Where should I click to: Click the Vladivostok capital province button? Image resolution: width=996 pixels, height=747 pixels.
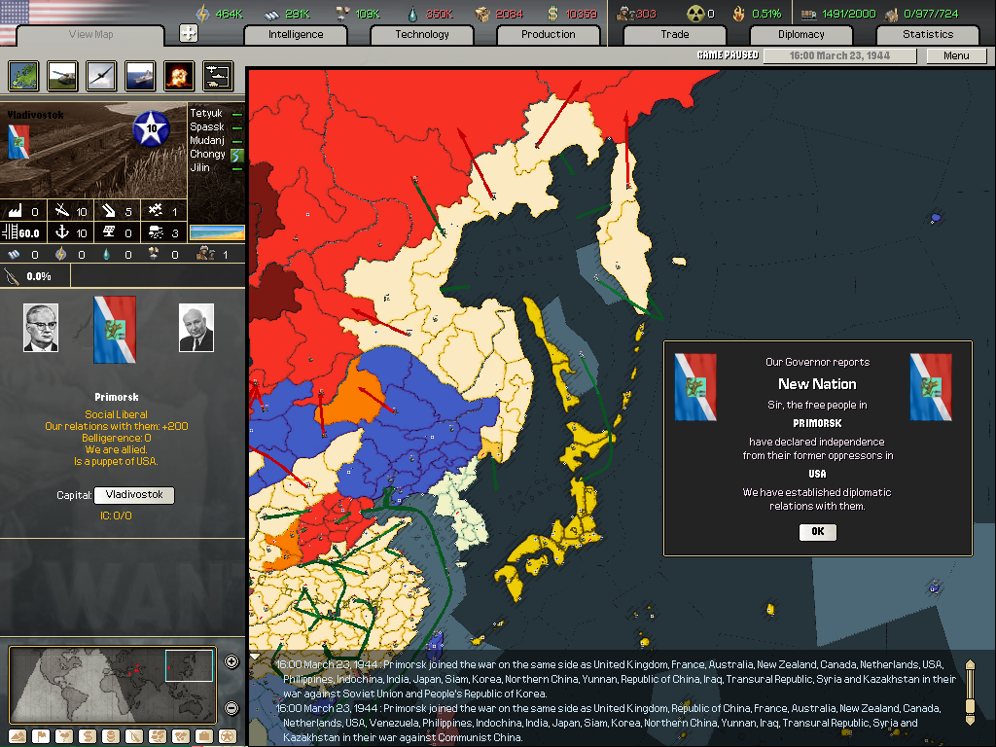click(133, 495)
